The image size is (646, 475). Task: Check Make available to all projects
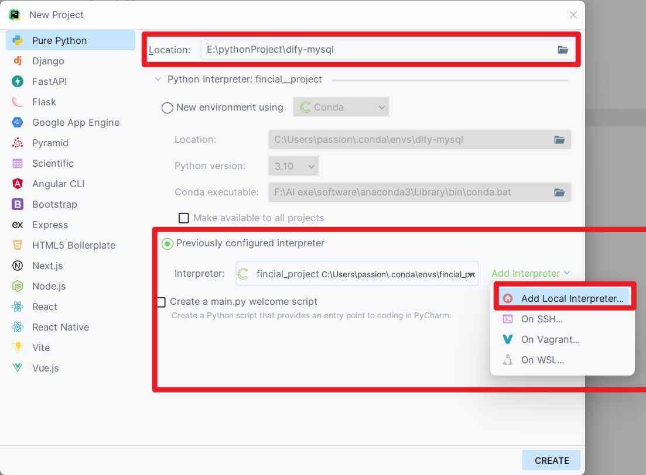click(x=184, y=218)
